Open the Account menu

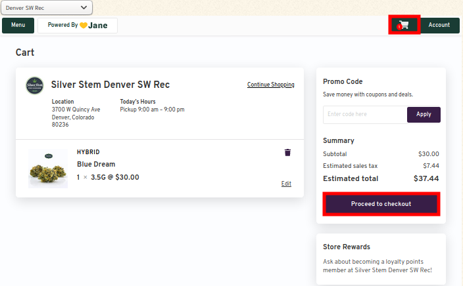439,26
